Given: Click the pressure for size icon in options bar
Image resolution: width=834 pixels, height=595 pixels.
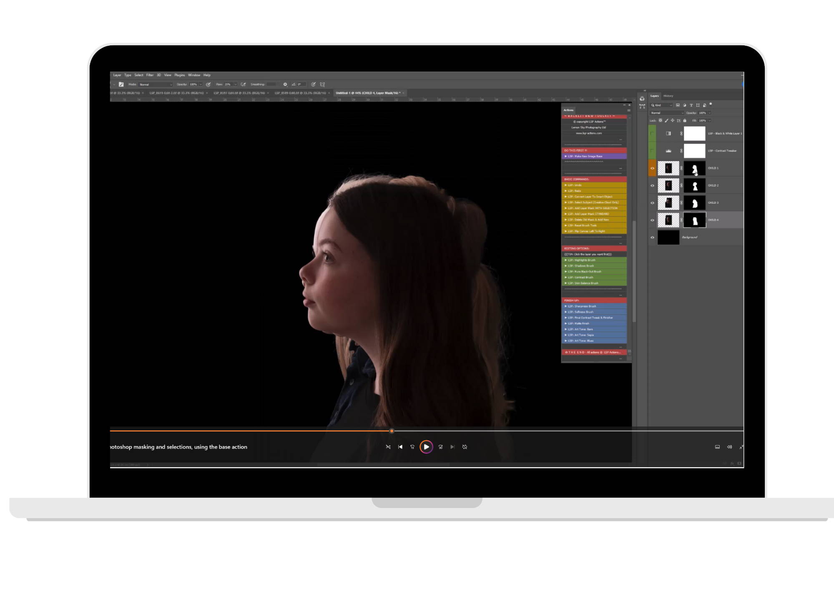Looking at the screenshot, I should click(x=313, y=85).
